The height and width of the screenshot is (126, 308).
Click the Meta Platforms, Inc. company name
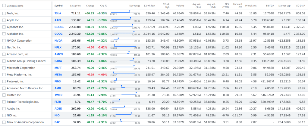pyautogui.click(x=19, y=75)
